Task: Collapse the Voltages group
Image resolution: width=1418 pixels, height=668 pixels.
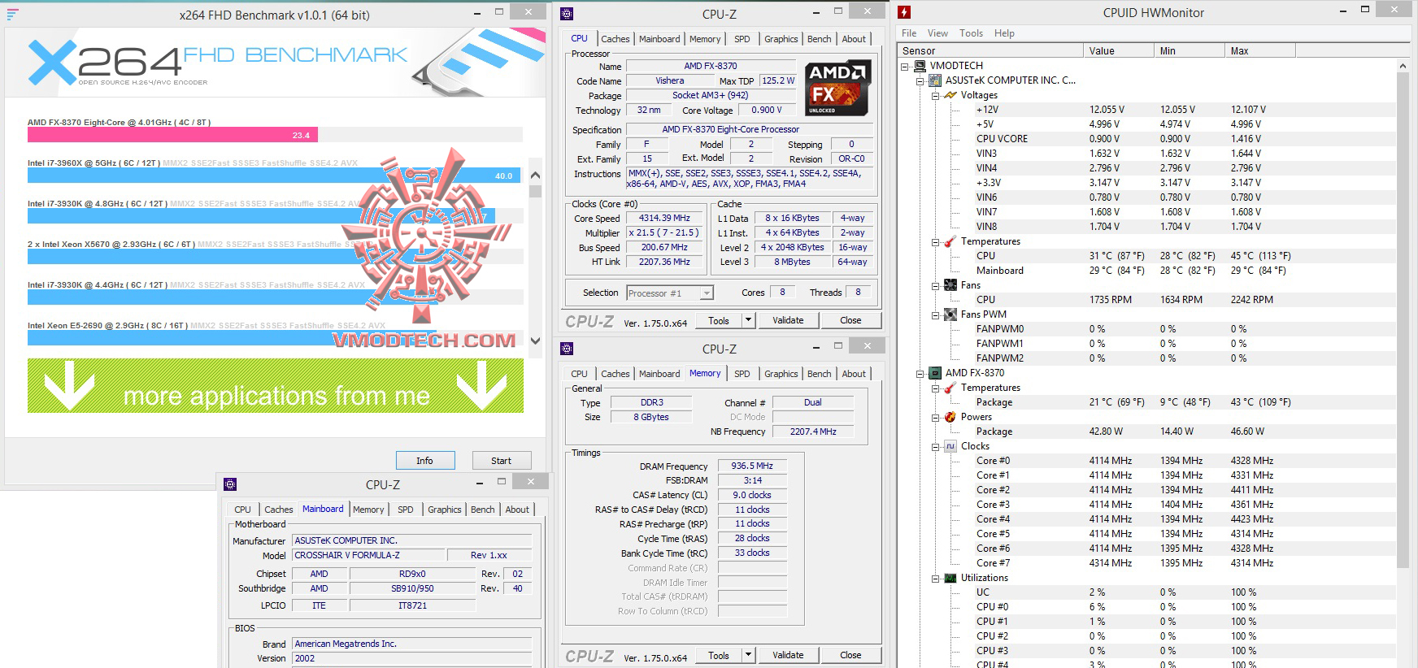Action: [x=935, y=95]
